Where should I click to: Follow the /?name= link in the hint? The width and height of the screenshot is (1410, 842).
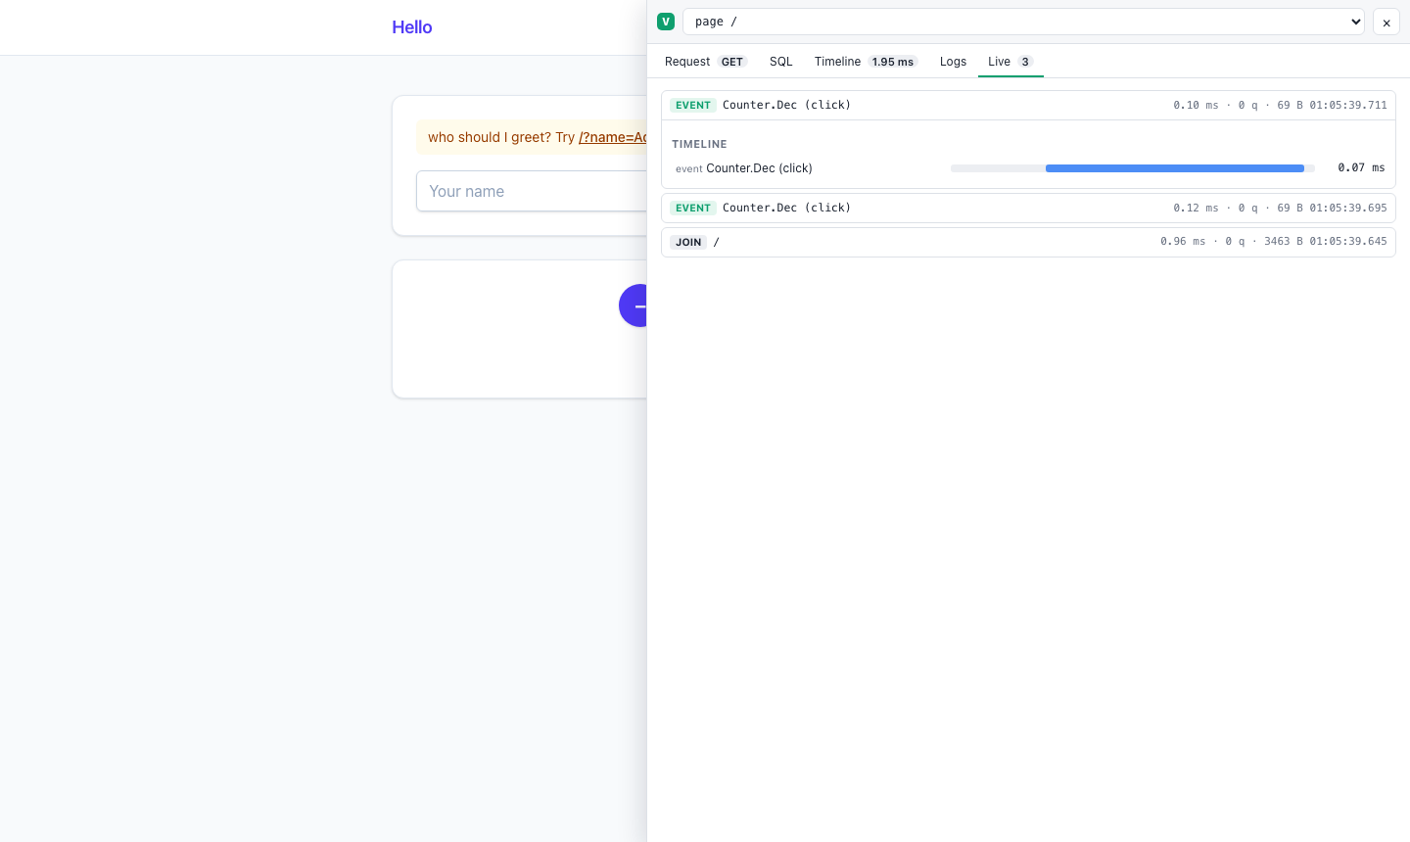click(x=613, y=137)
